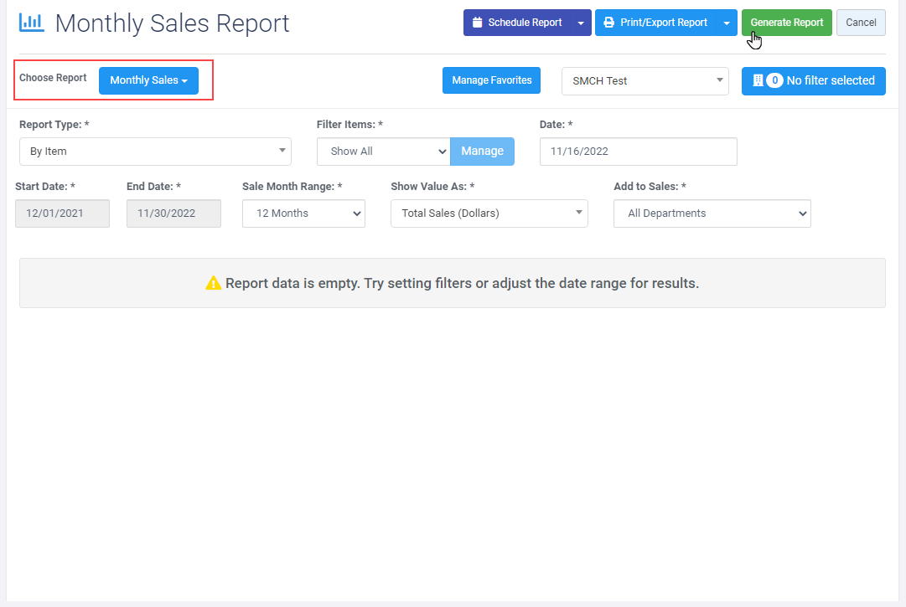Click the Monthly Sales Report heading text
The width and height of the screenshot is (906, 607).
point(172,23)
